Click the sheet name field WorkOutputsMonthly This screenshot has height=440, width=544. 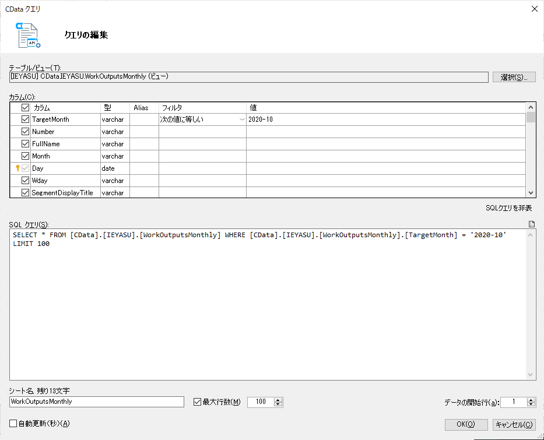96,402
